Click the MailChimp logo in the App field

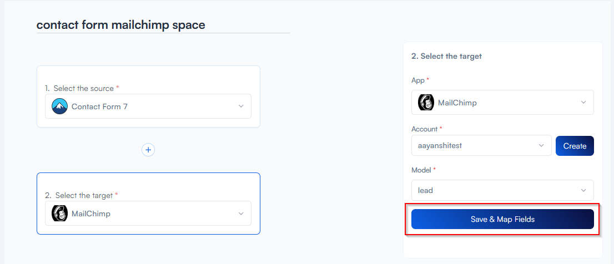click(426, 103)
